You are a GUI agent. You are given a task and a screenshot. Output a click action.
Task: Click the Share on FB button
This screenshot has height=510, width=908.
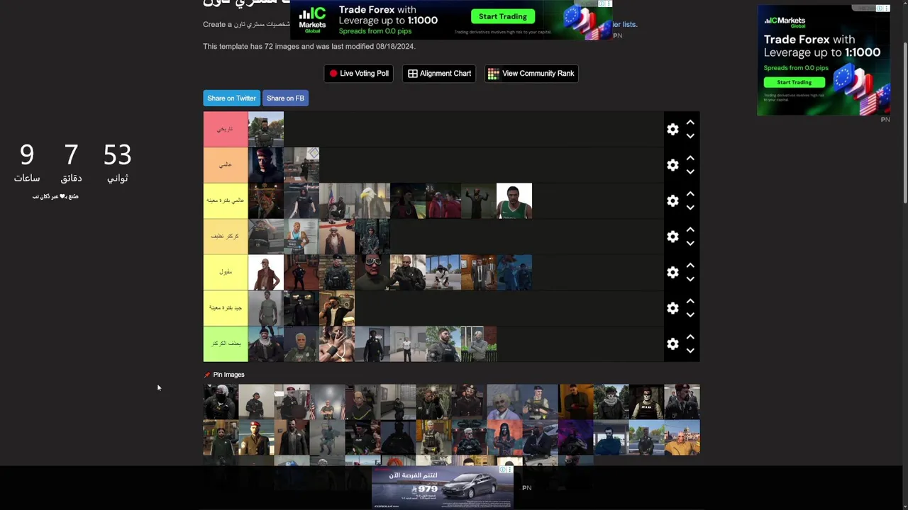coord(285,98)
